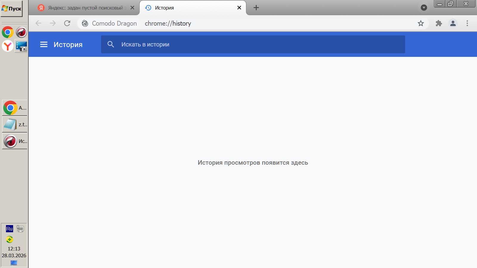Switch to the notepad taskbar window 'z.t..'
This screenshot has width=477, height=268.
point(15,124)
